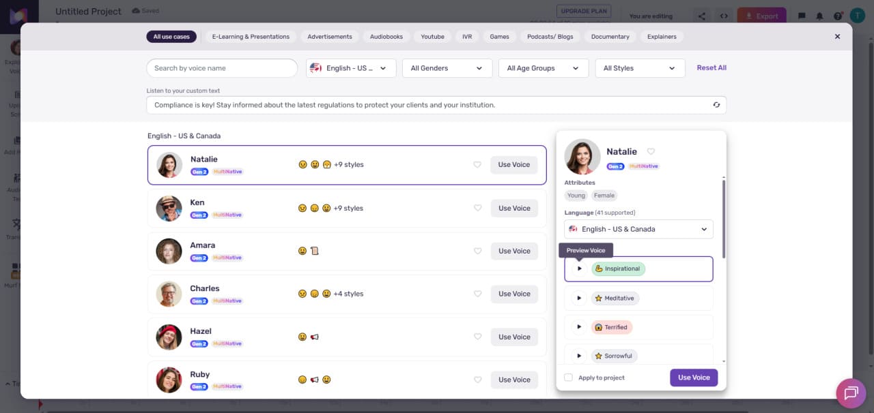Open the All Genders dropdown
This screenshot has height=413, width=874.
point(447,68)
